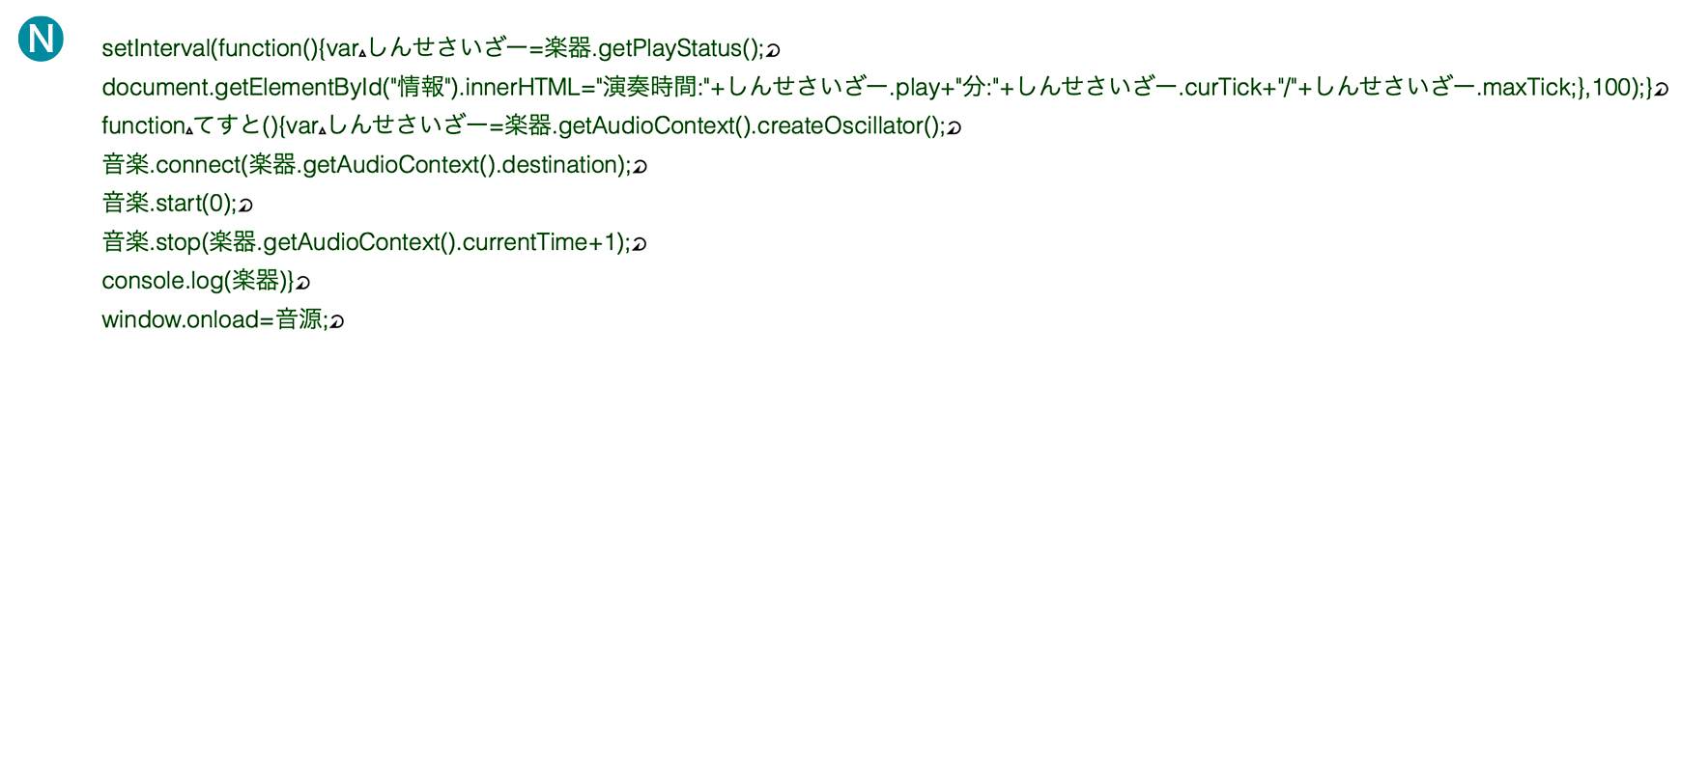Click the line-break marker after },100);}

click(1662, 89)
